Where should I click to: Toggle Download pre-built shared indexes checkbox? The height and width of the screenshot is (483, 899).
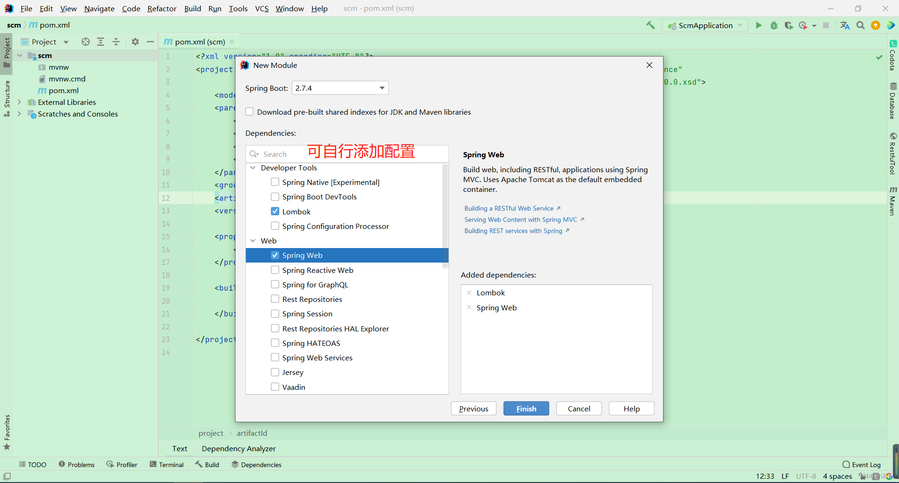250,112
